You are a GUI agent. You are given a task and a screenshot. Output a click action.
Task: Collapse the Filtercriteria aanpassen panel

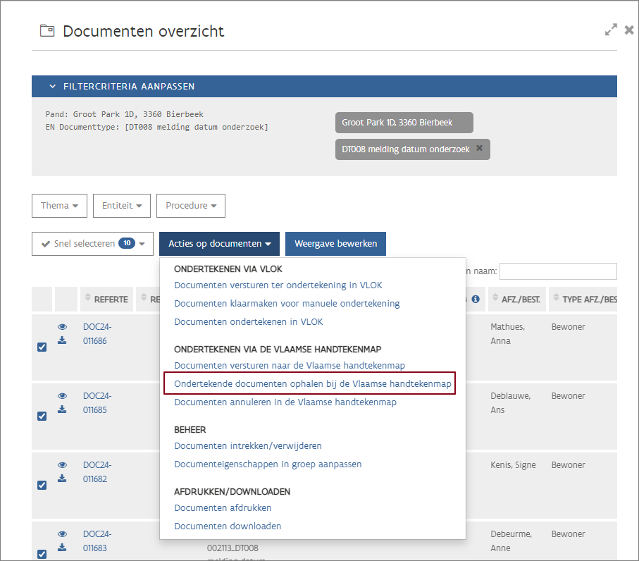[53, 87]
